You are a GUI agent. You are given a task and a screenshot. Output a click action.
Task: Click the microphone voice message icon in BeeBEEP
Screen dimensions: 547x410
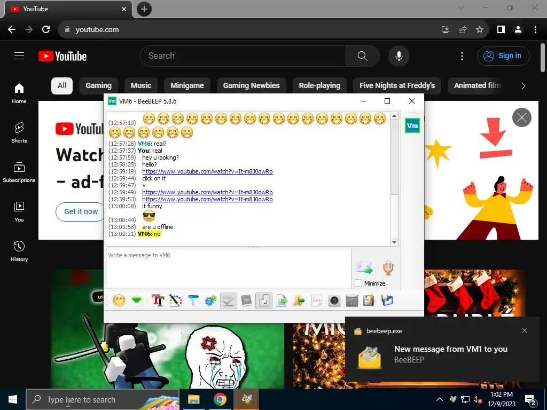[x=388, y=268]
